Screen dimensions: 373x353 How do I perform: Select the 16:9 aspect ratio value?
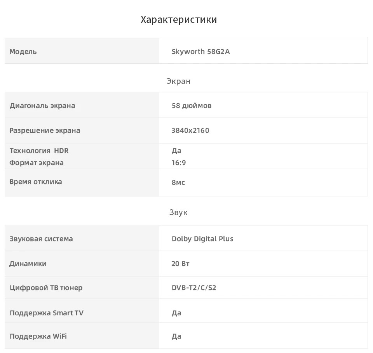click(179, 163)
